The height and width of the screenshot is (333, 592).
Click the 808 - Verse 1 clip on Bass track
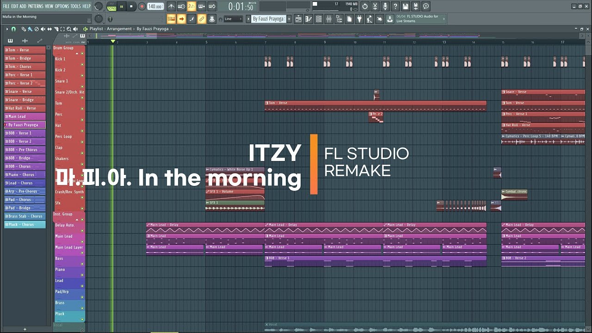tap(375, 261)
